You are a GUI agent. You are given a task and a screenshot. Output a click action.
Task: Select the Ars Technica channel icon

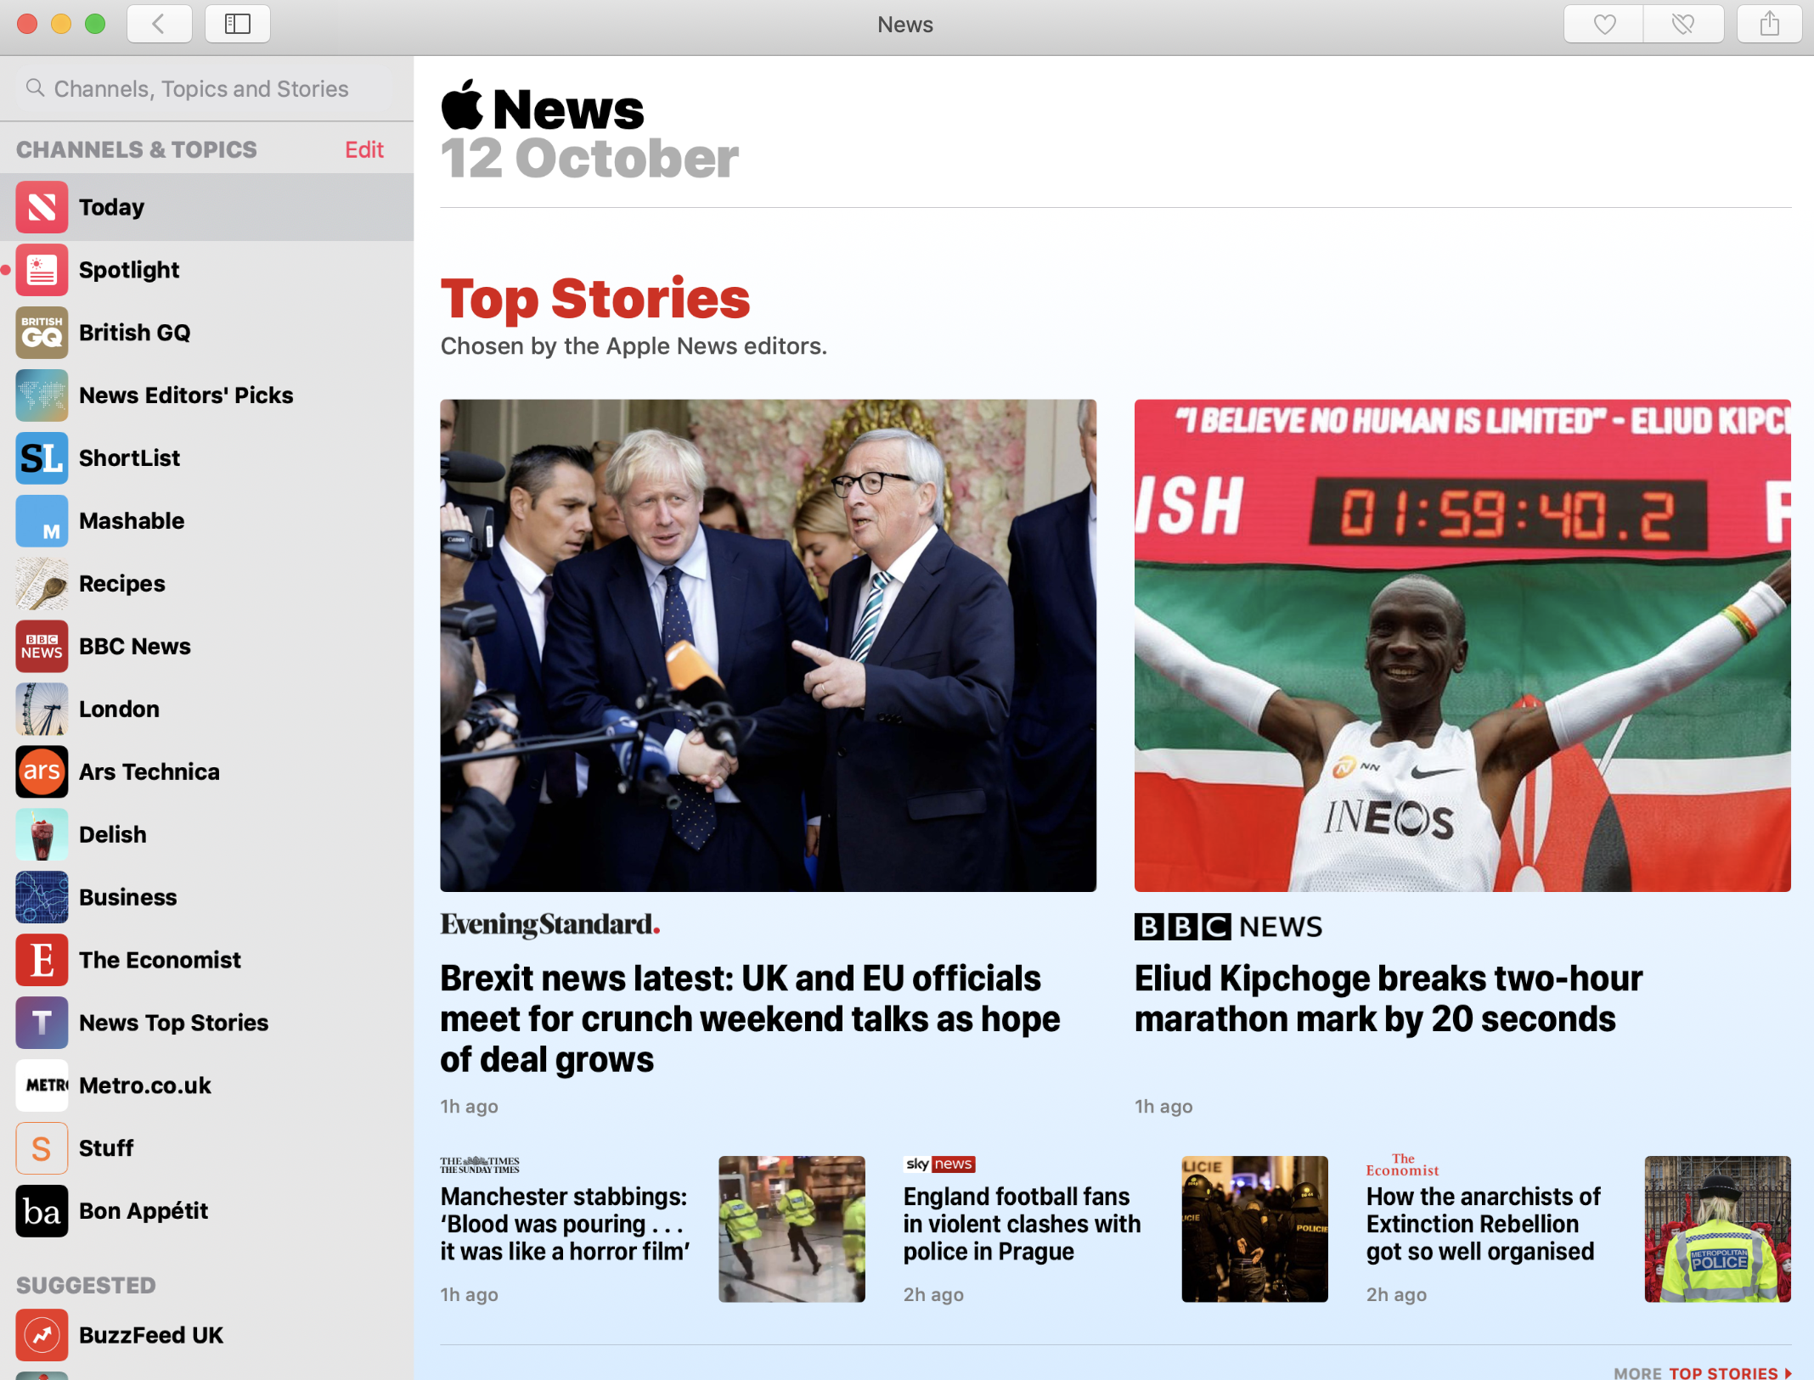42,771
